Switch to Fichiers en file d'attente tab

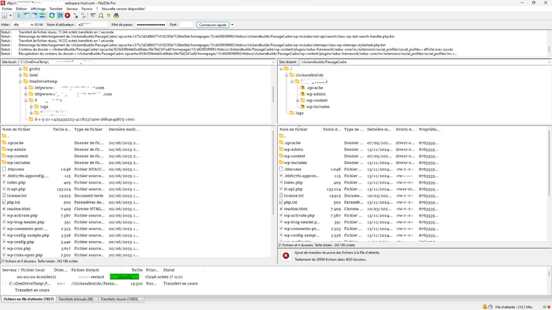[x=28, y=299]
